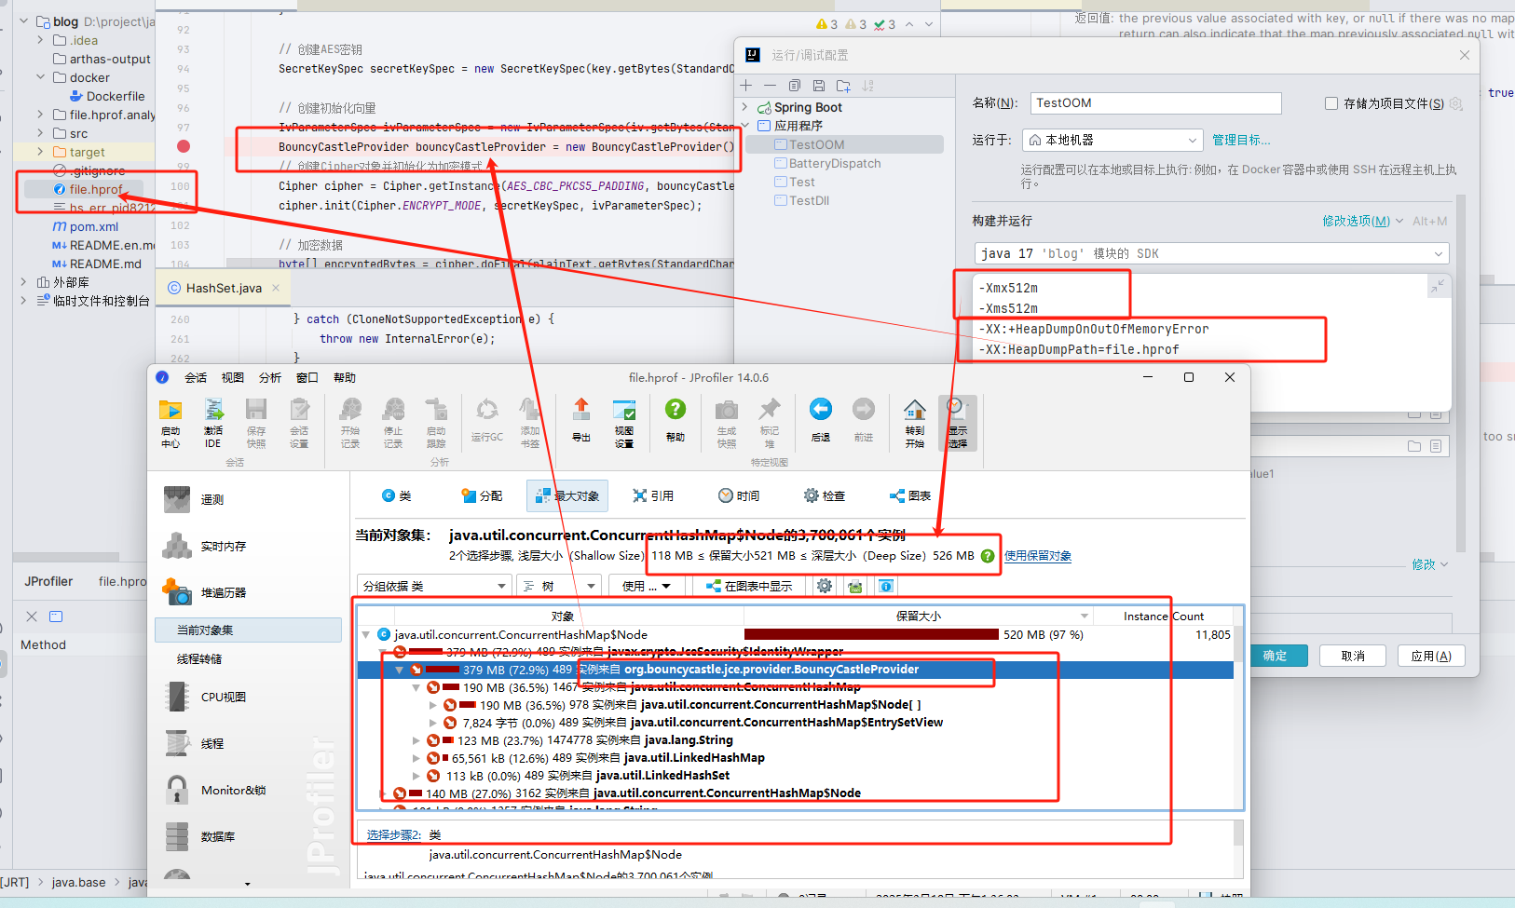Collapse 应用程序 node in configurations tree
This screenshot has width=1515, height=908.
pyautogui.click(x=744, y=126)
